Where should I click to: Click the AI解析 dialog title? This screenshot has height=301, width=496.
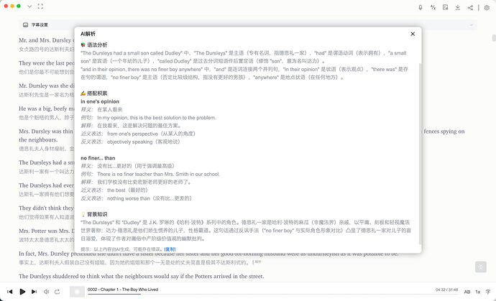click(x=88, y=34)
